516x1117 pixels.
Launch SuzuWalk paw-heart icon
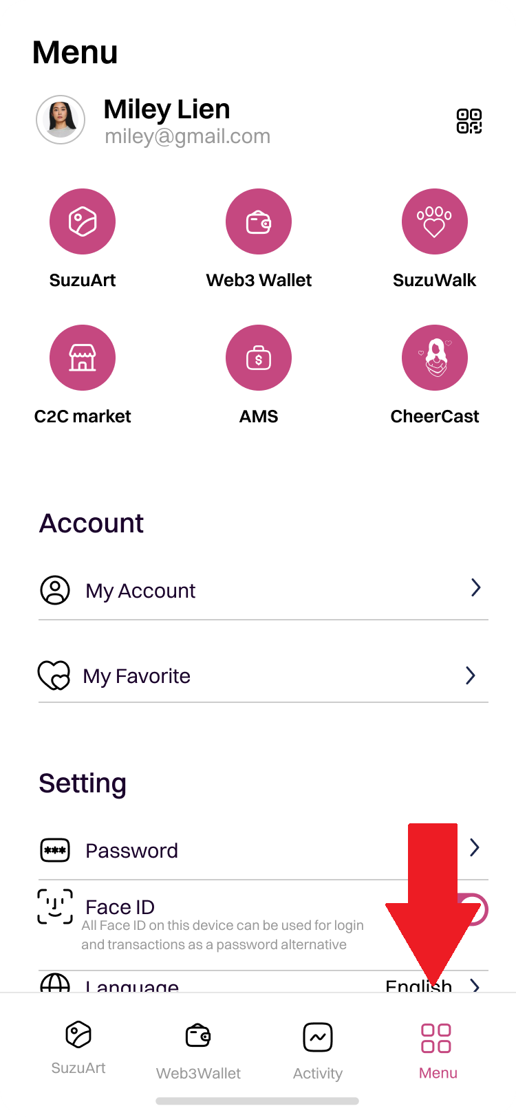tap(435, 221)
